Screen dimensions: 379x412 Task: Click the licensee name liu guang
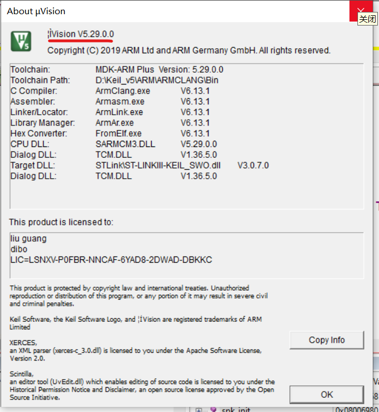click(28, 238)
